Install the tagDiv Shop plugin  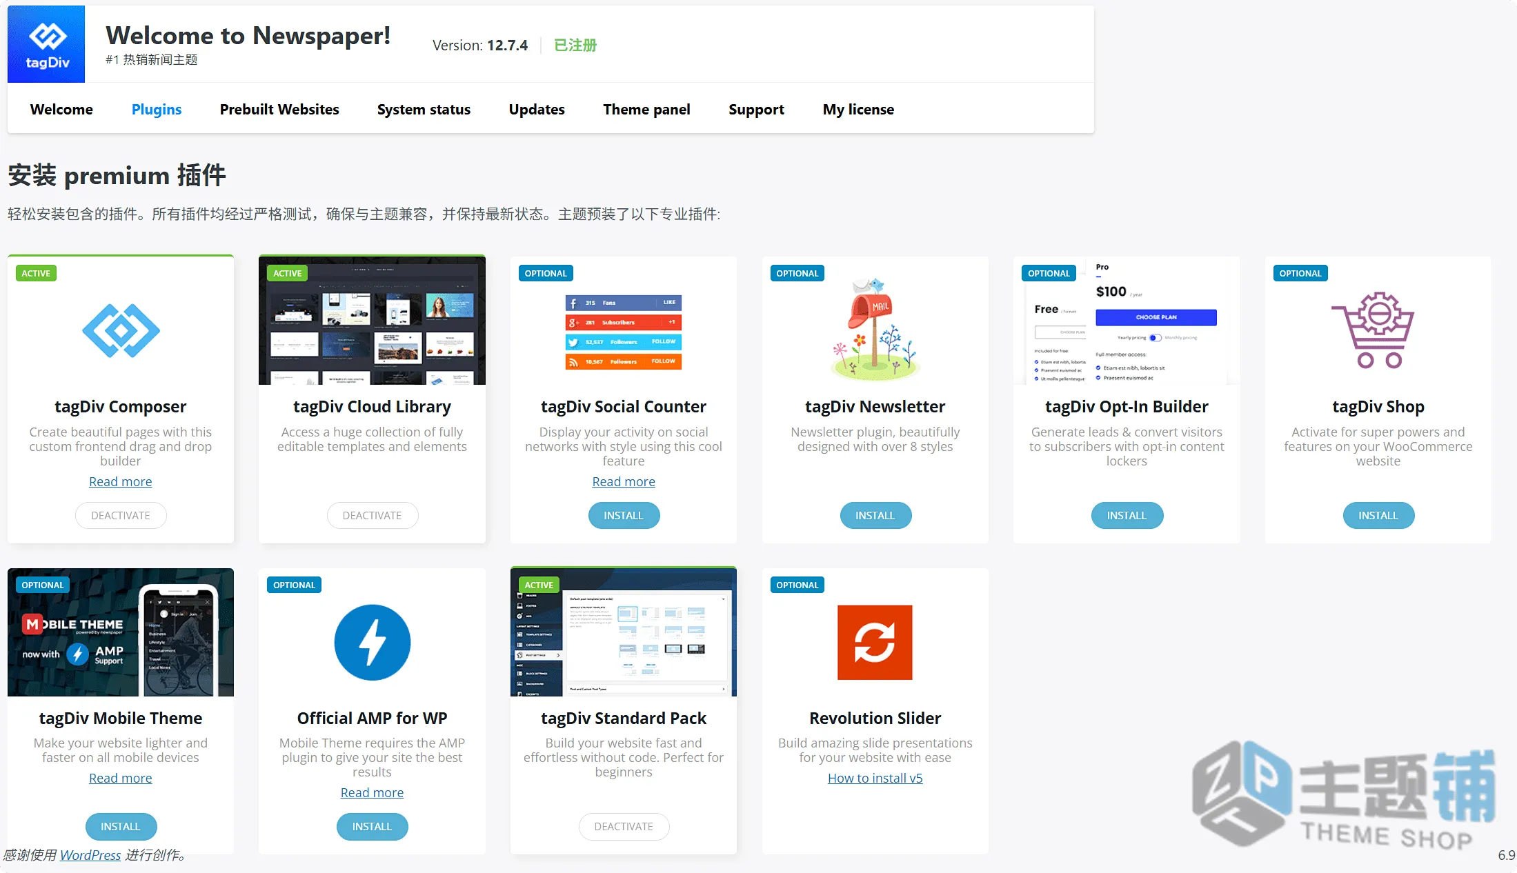1378,515
